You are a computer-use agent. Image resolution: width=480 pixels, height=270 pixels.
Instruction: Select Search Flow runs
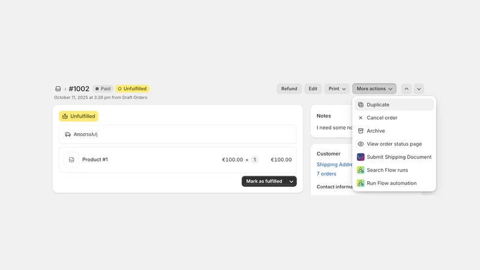[x=394, y=170]
